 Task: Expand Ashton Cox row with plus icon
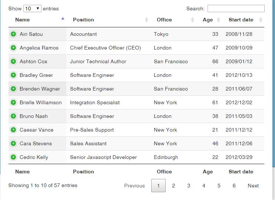point(13,61)
